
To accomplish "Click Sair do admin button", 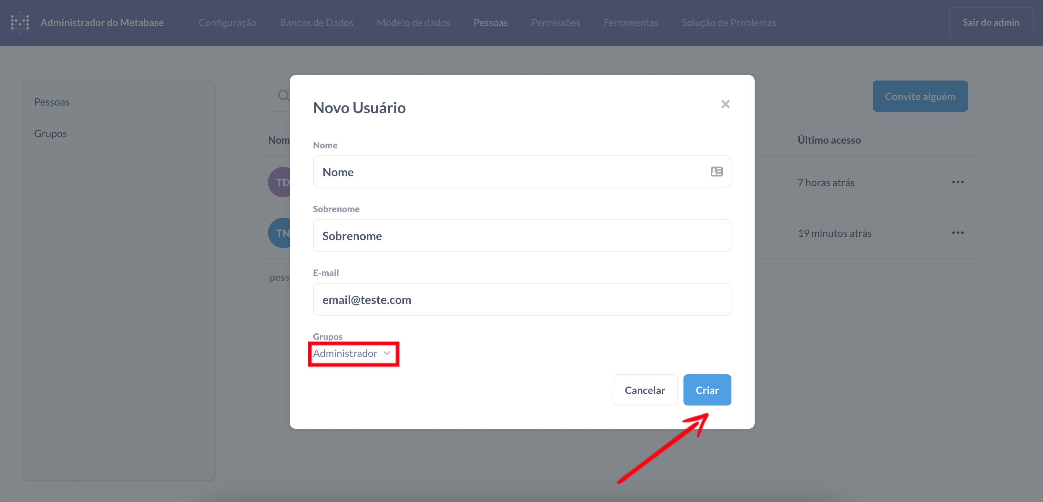I will [x=990, y=22].
